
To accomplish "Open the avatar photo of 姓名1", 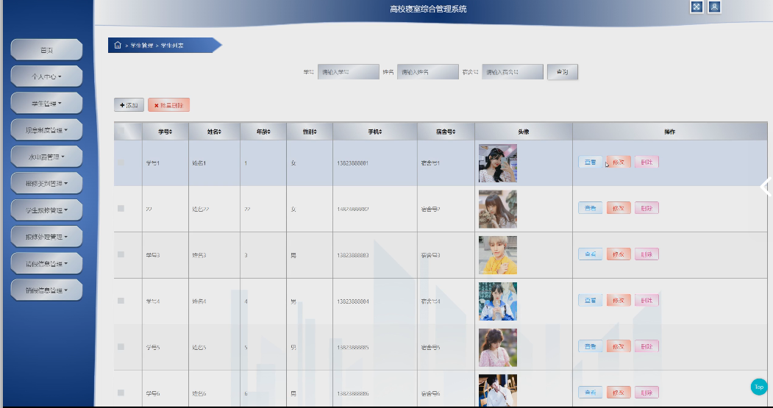I will (x=498, y=163).
